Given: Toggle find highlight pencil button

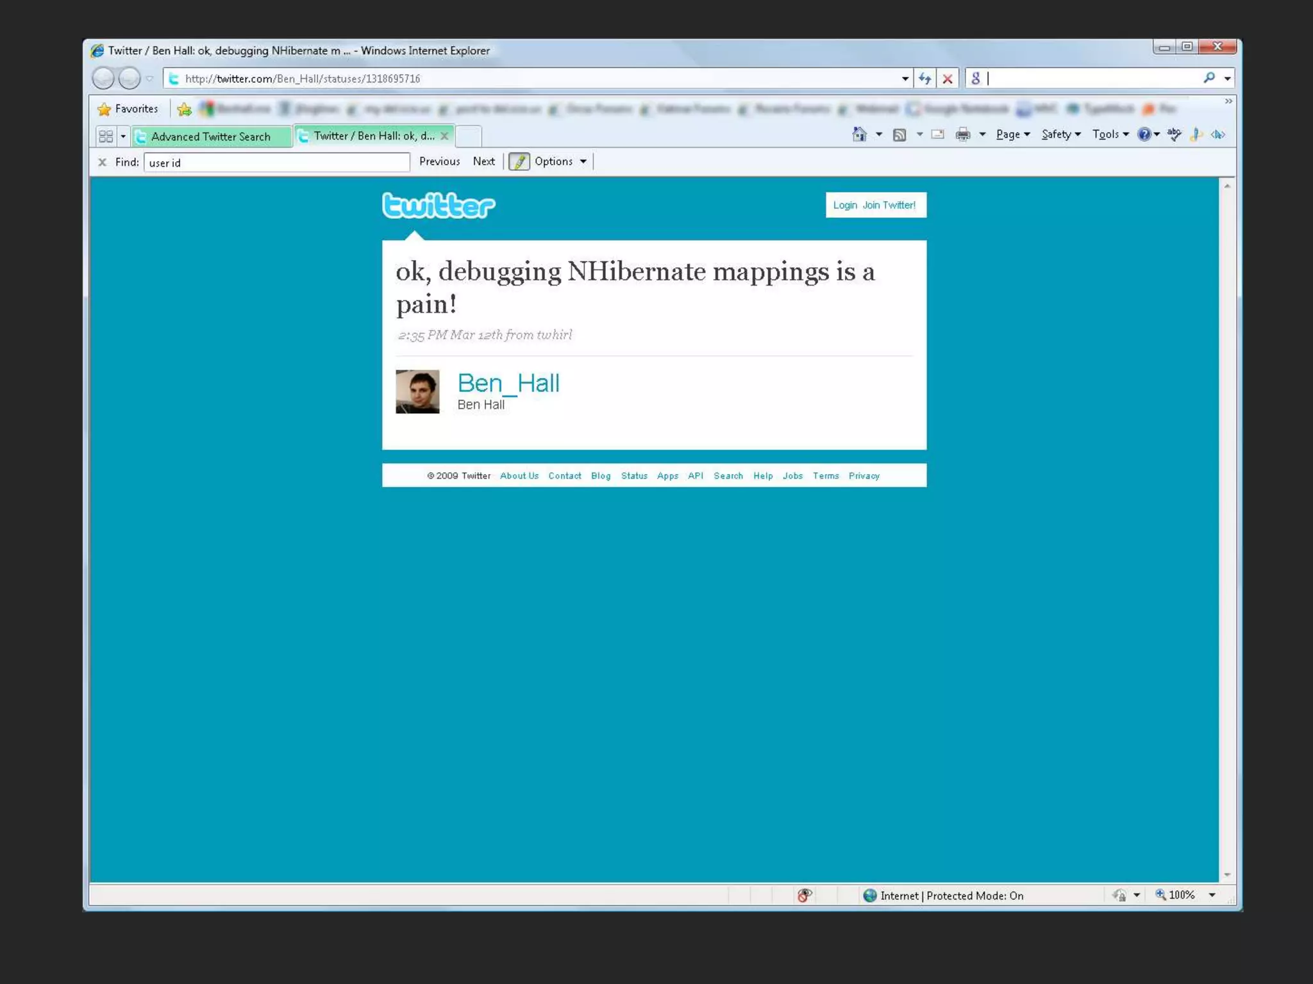Looking at the screenshot, I should 519,161.
